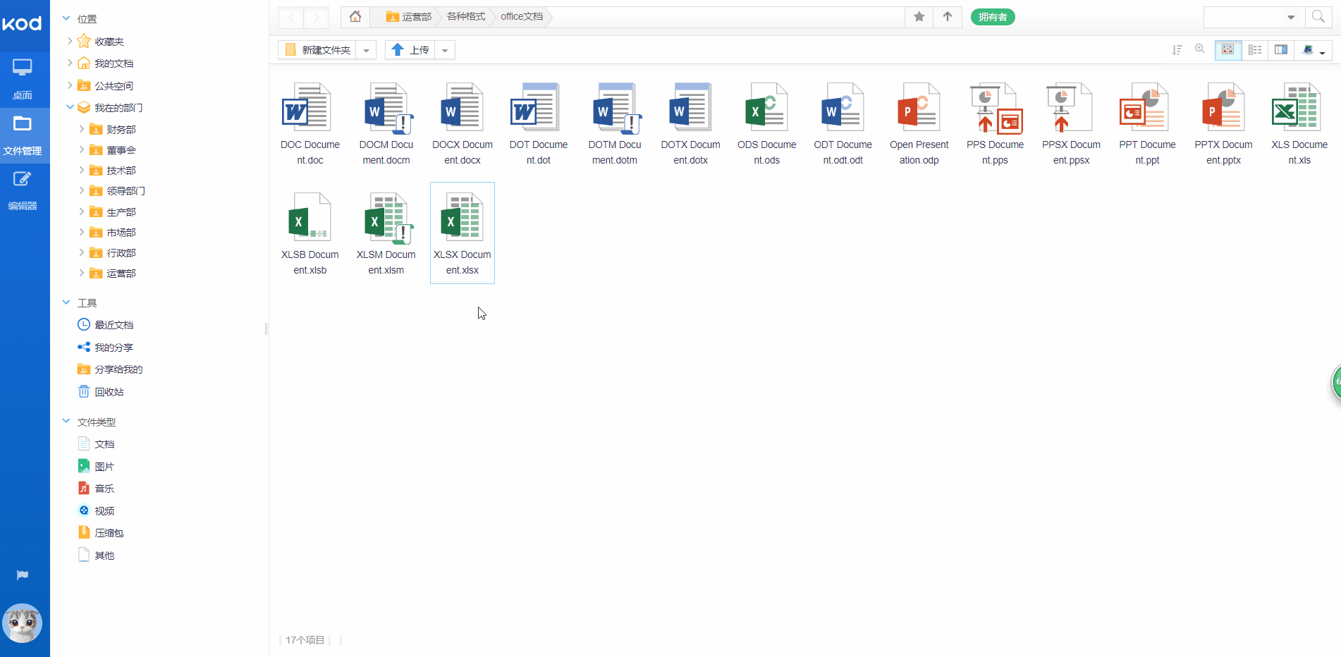Select DOTM Document.dotm file

(x=615, y=124)
